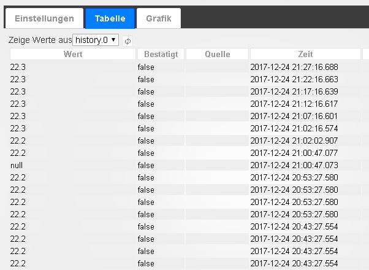Click the Bestätigt column header

click(159, 55)
